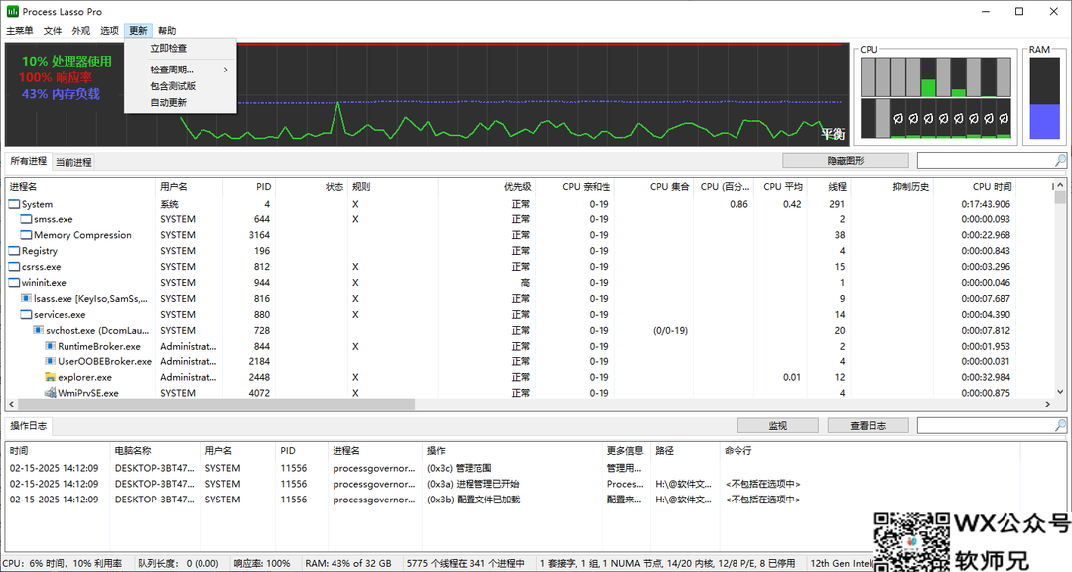Open the 选项 menu

point(109,30)
